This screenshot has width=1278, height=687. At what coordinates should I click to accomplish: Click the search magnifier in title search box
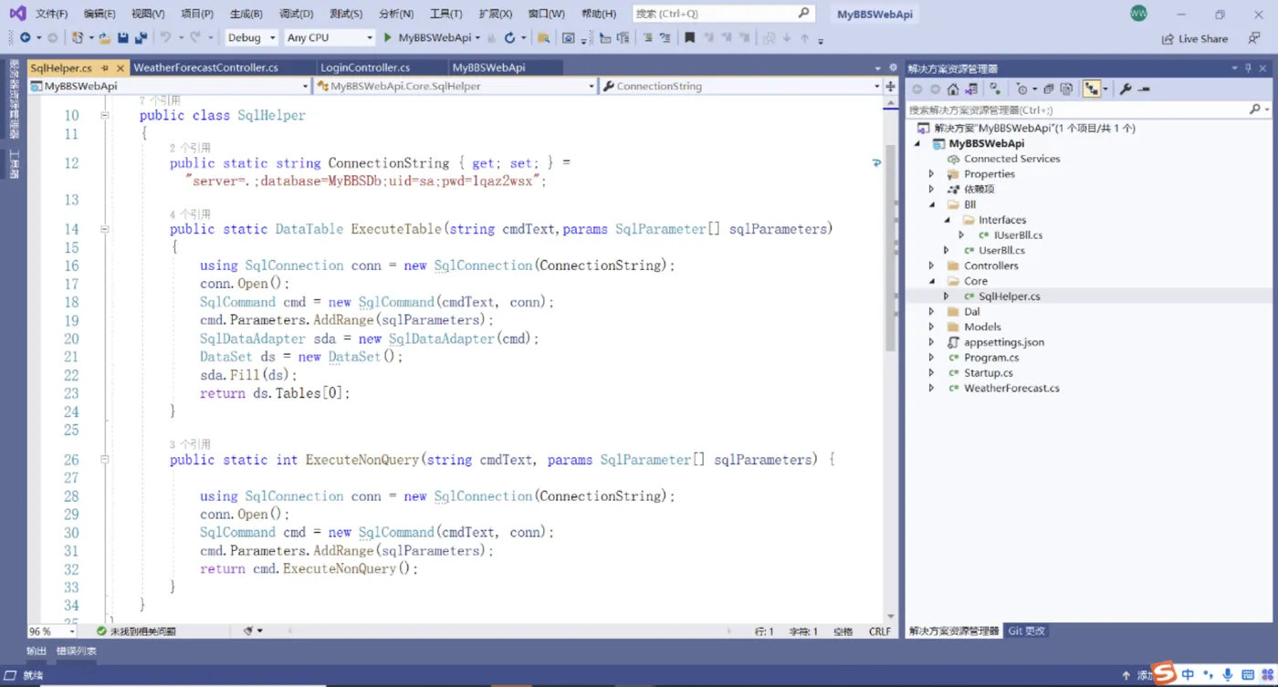(803, 13)
